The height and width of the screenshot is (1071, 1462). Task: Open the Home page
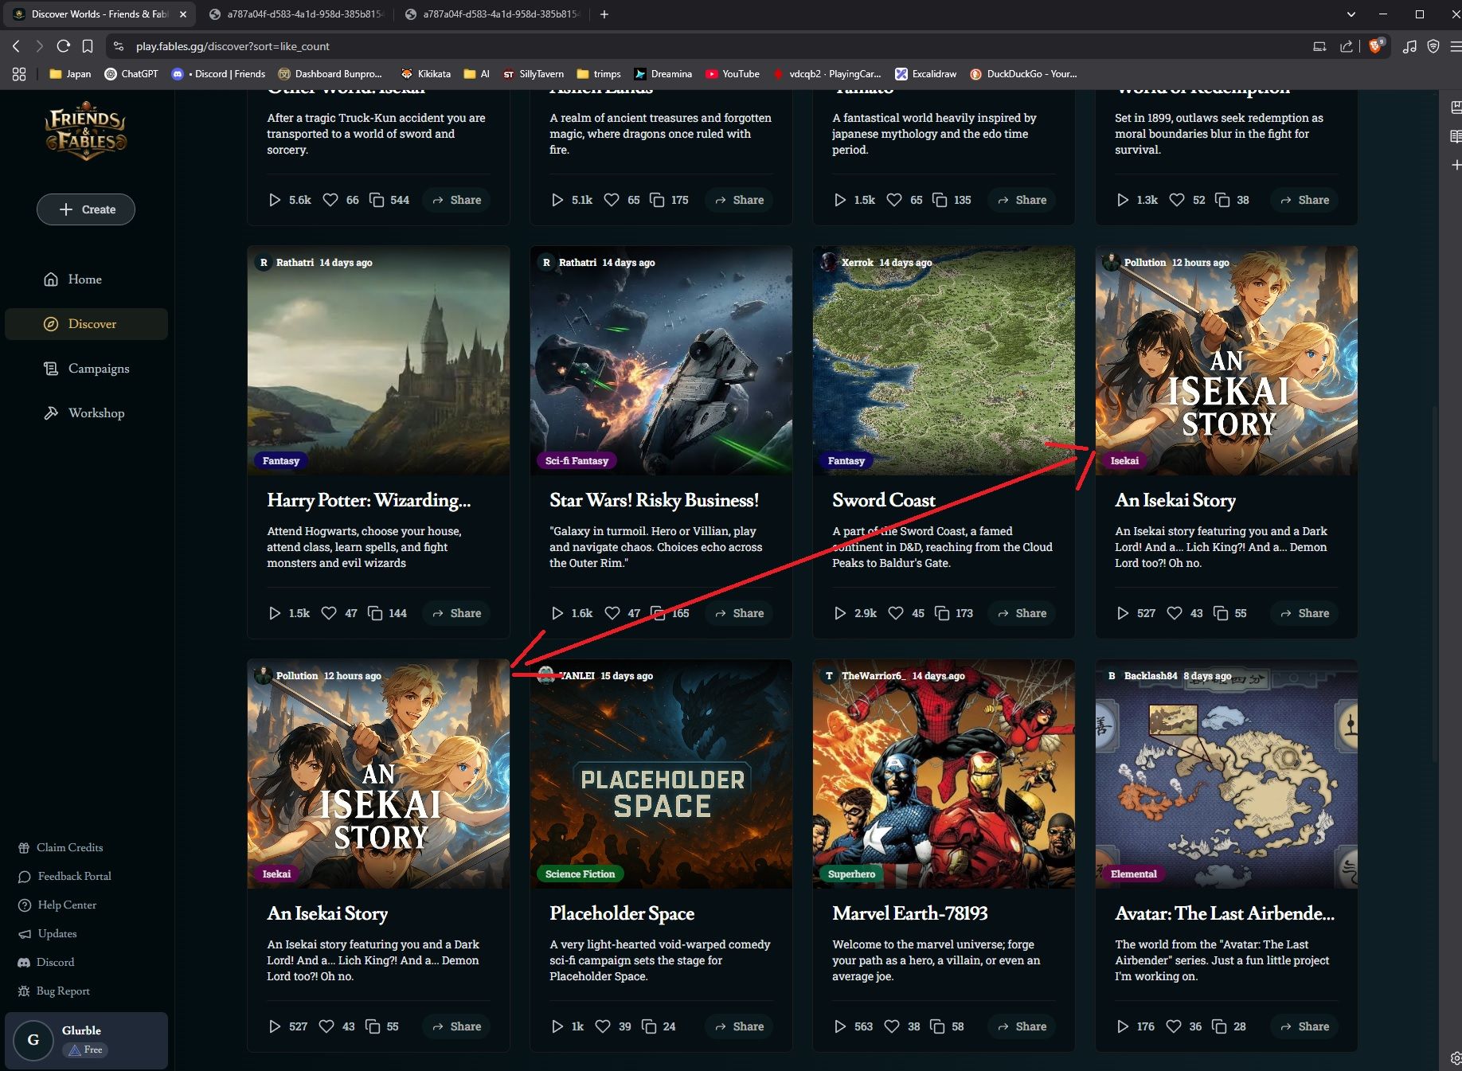[x=84, y=279]
